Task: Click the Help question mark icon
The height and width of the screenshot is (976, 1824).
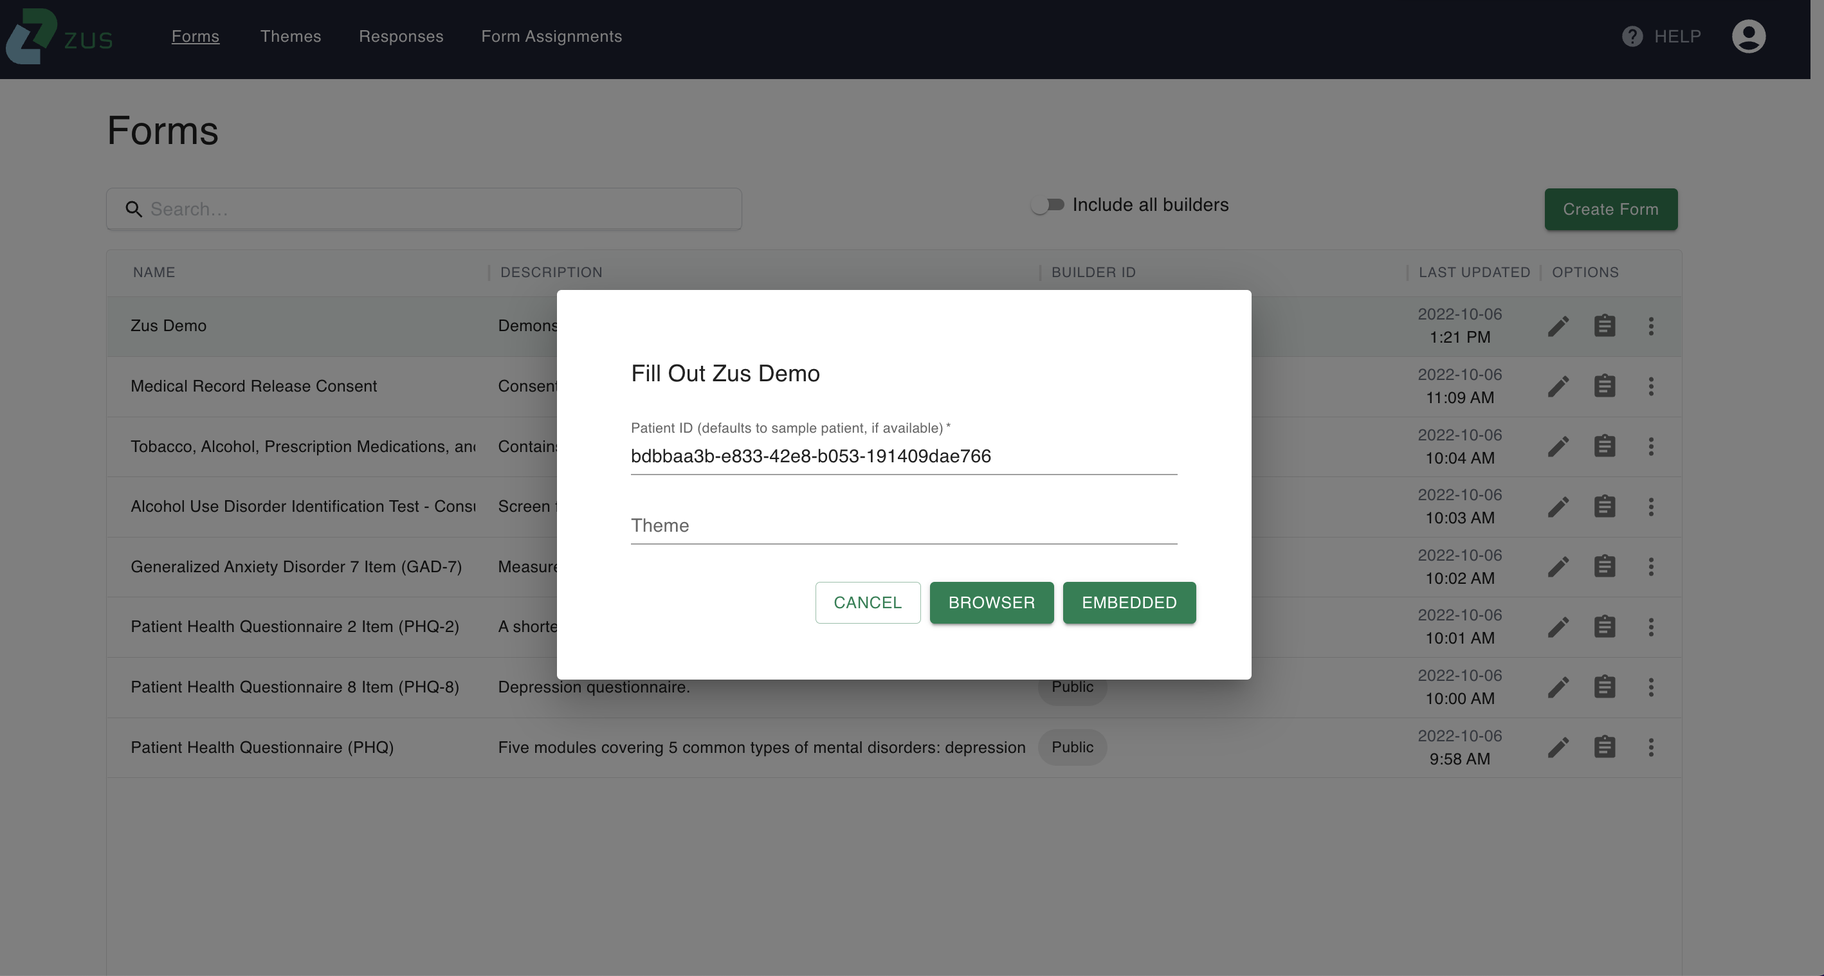Action: pos(1632,36)
